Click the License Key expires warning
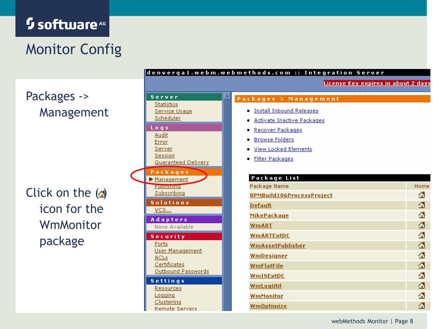 [377, 83]
